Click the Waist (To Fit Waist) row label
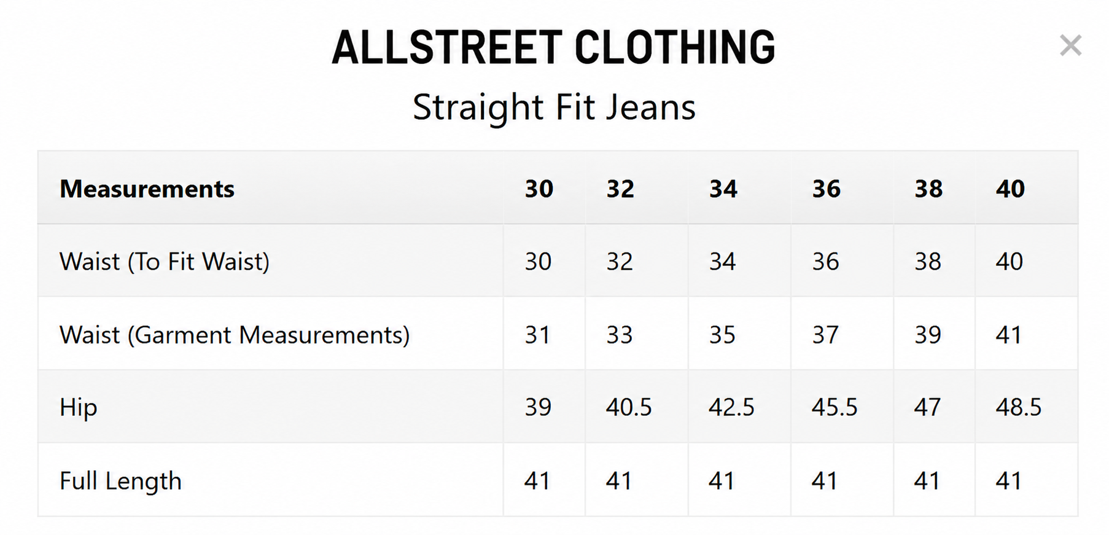Screen dimensions: 1109x535 pos(165,262)
